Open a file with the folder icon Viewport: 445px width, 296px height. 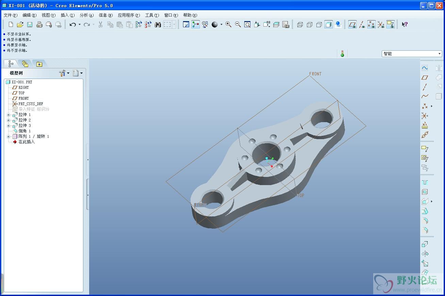point(20,24)
